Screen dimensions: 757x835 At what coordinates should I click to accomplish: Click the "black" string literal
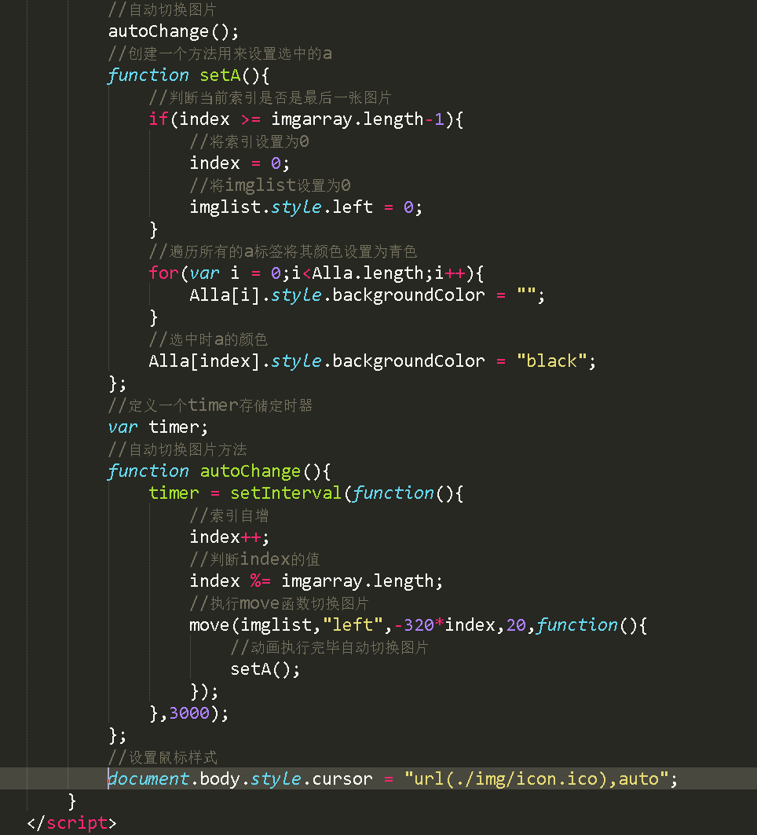point(551,361)
